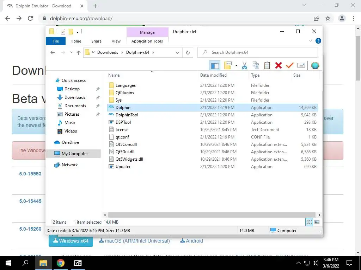
Task: Expand address bar history dropdown
Action: (x=177, y=53)
